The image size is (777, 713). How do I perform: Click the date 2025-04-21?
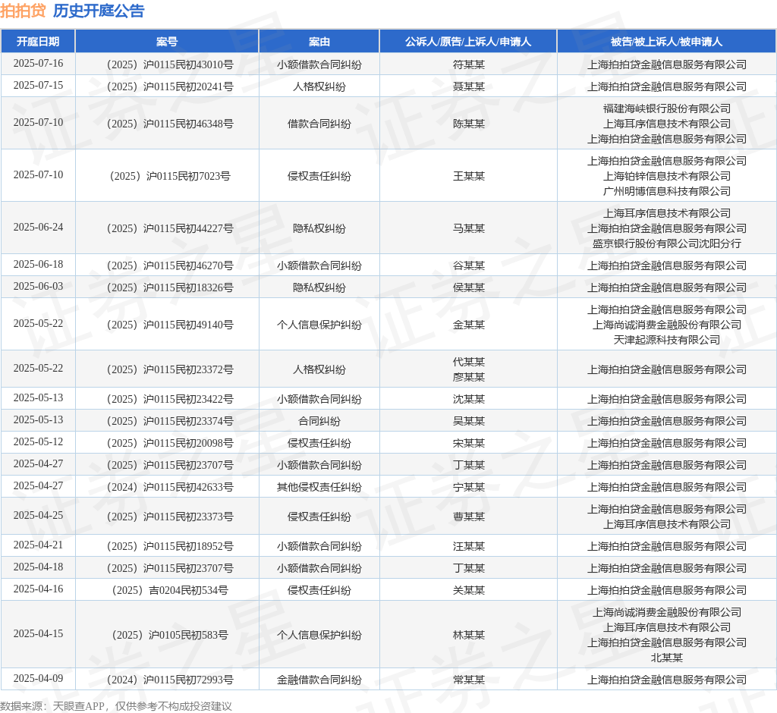pyautogui.click(x=38, y=545)
